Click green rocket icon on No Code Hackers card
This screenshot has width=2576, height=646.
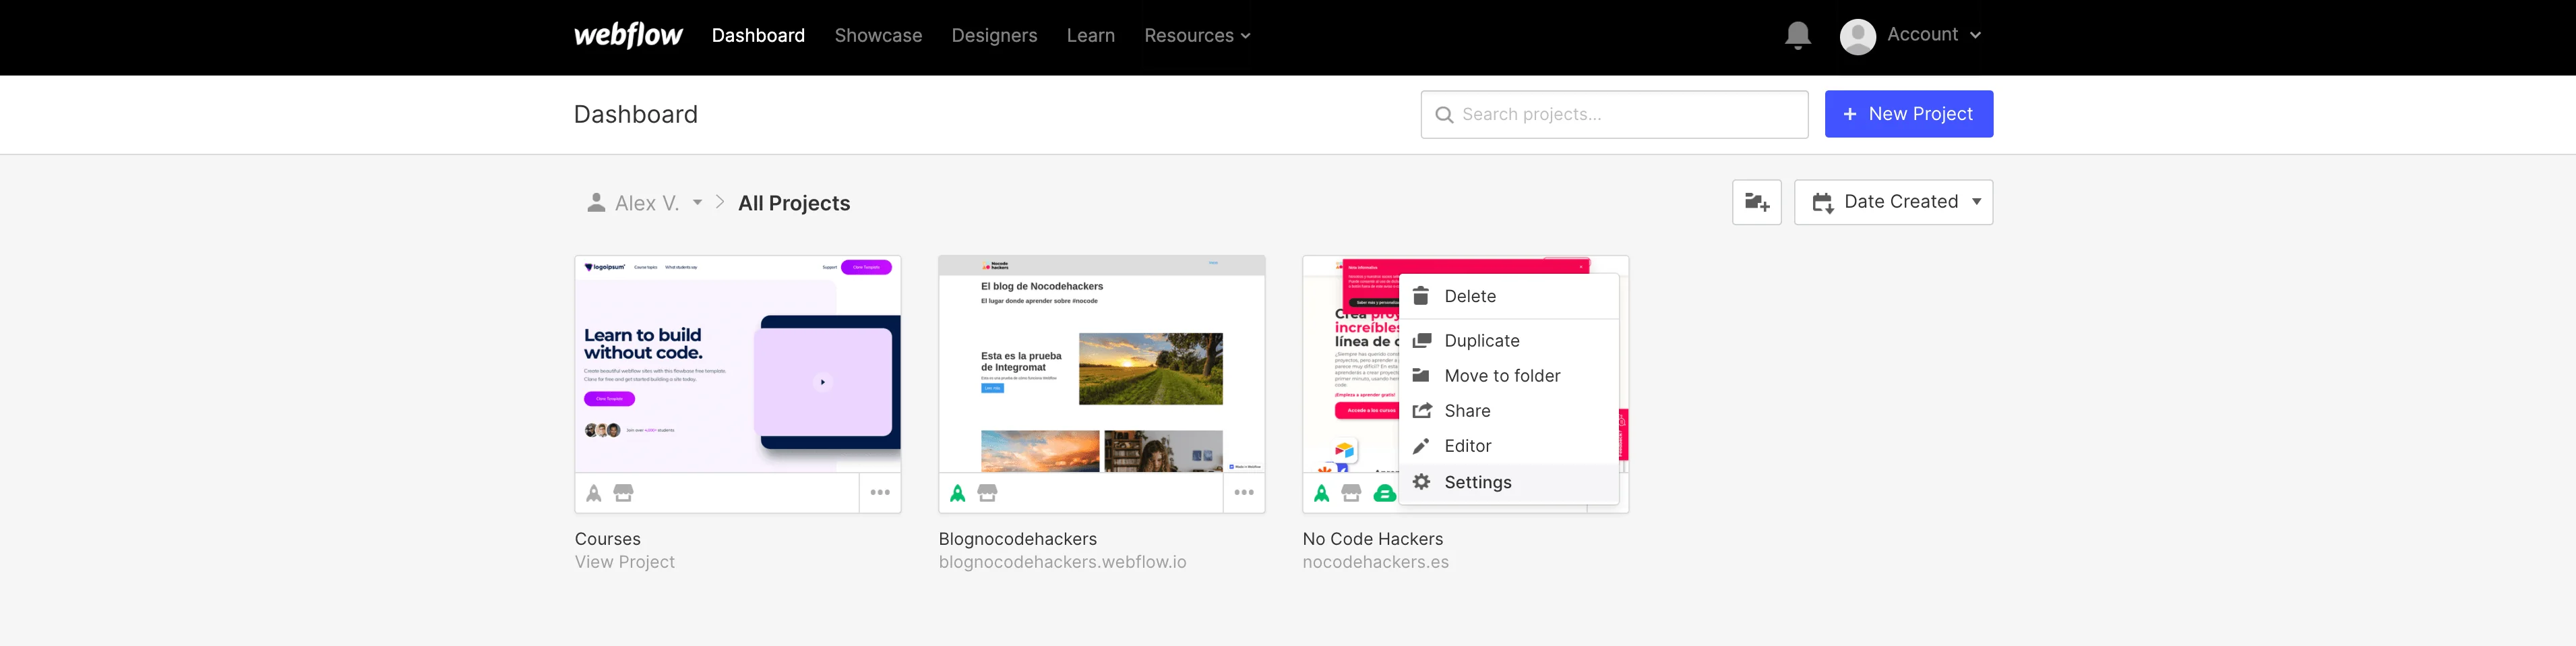pos(1321,493)
